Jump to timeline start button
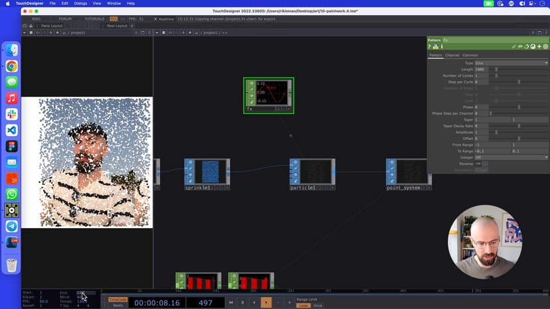The width and height of the screenshot is (550, 309). coord(231,302)
